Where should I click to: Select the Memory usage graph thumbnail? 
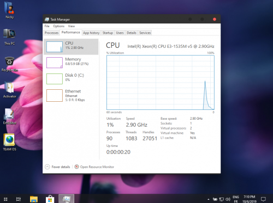tap(55, 63)
